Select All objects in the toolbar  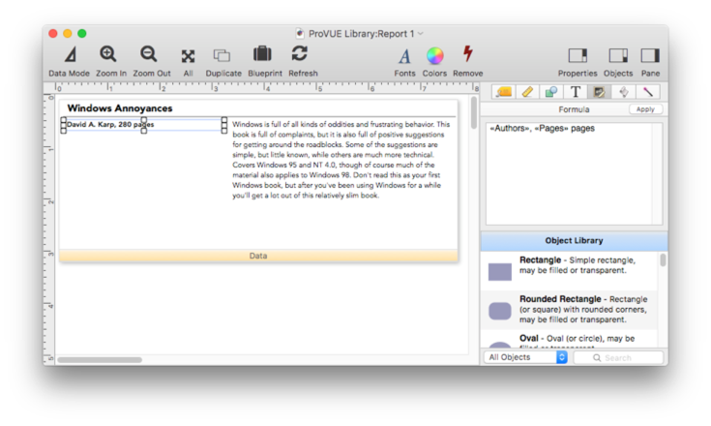click(188, 62)
